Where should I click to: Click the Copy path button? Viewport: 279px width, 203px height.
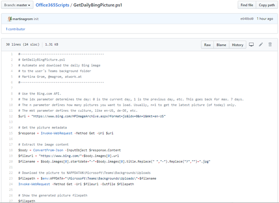tap(266, 5)
